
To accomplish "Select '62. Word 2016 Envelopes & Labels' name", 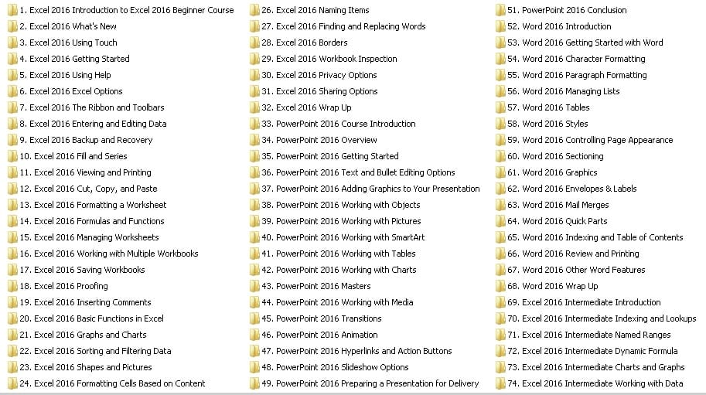I will tap(571, 189).
